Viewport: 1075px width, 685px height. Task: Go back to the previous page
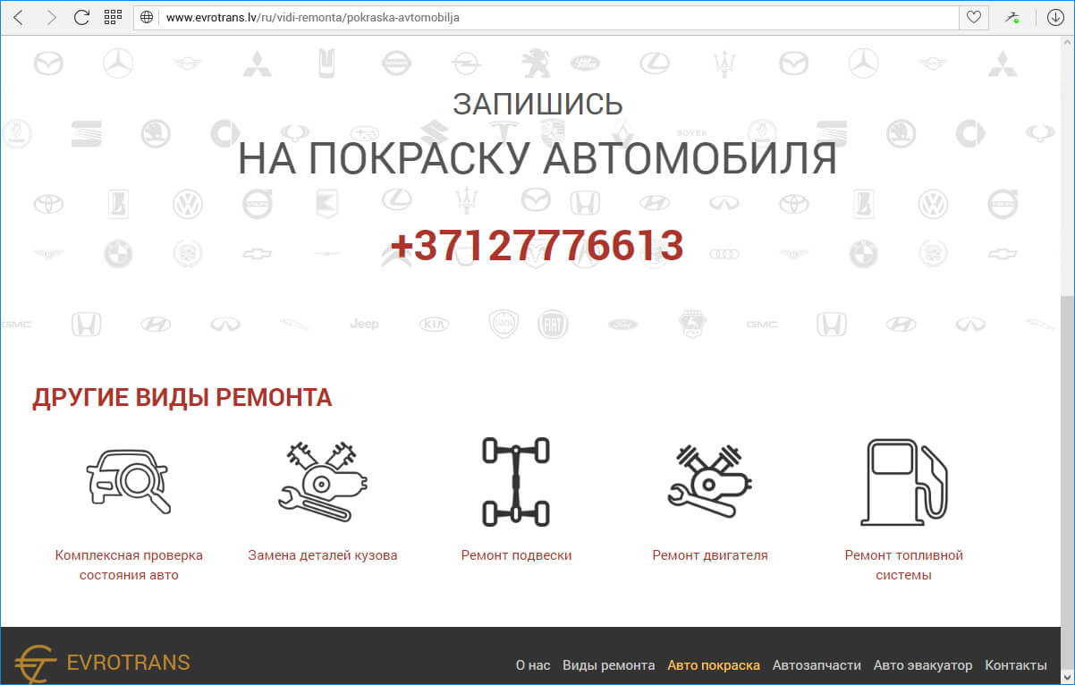click(x=18, y=17)
